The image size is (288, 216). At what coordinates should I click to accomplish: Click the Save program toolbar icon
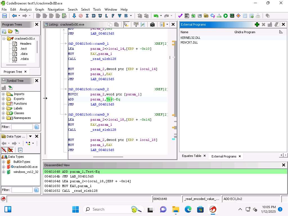click(4, 16)
